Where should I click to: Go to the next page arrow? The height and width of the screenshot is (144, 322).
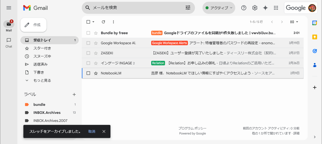282,22
